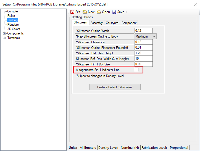Select Console in the tree
200x151 pixels.
(12, 11)
